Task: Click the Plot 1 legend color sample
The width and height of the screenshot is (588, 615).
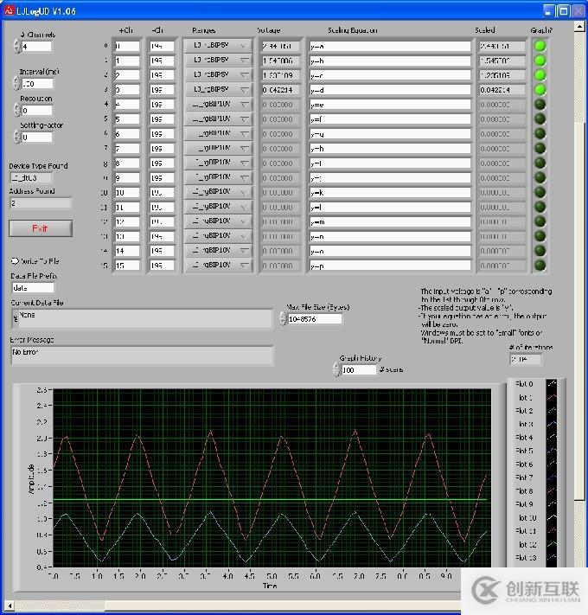Action: 552,397
